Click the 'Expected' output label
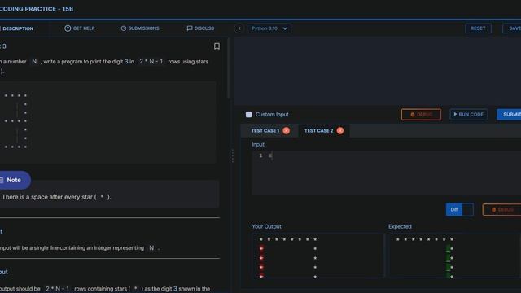The width and height of the screenshot is (521, 293). pyautogui.click(x=400, y=226)
